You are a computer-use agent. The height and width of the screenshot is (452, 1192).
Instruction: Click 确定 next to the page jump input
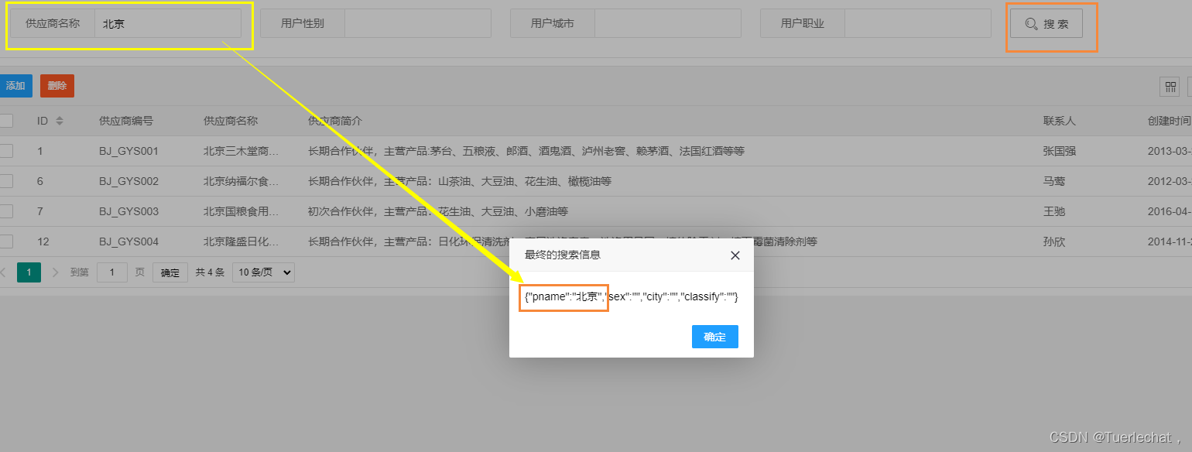tap(170, 272)
